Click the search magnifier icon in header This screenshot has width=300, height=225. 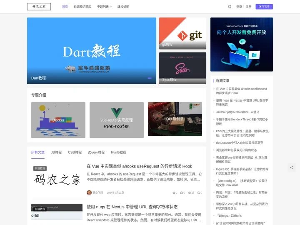point(230,7)
